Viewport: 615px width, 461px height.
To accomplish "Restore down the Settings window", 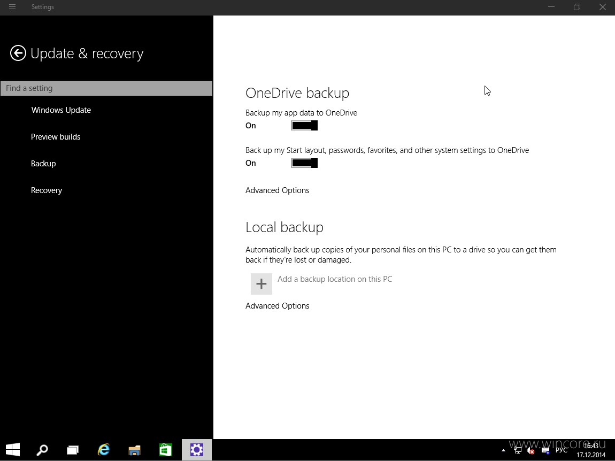I will click(577, 7).
